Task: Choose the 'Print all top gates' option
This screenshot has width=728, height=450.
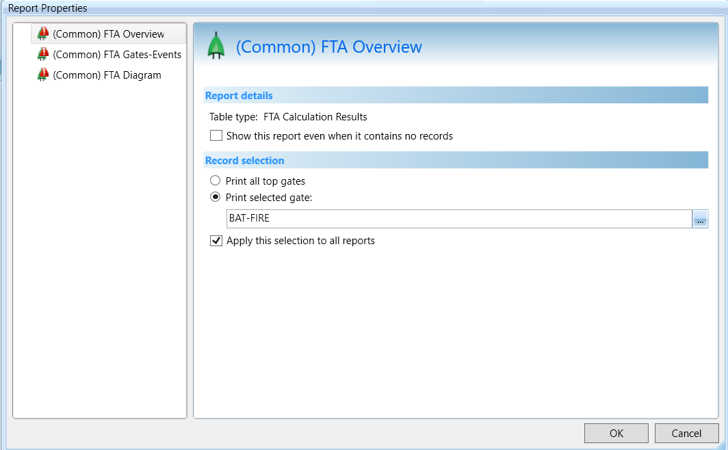Action: point(215,181)
